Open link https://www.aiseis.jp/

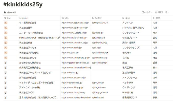(x=72, y=48)
